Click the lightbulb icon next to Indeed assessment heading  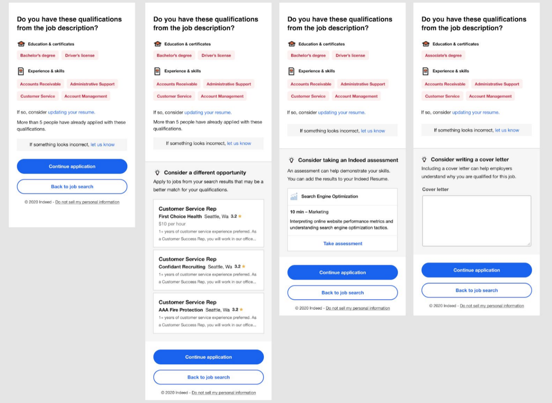click(291, 160)
